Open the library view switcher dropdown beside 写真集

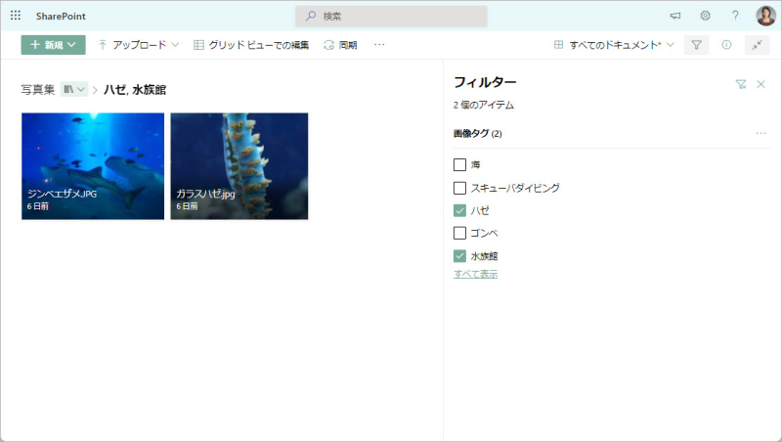74,89
